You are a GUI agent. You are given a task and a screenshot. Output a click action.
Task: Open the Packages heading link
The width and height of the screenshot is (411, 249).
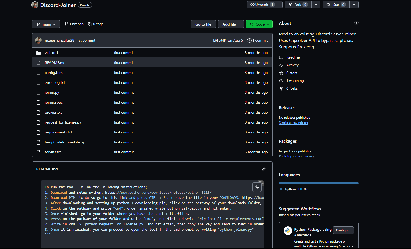pyautogui.click(x=288, y=141)
